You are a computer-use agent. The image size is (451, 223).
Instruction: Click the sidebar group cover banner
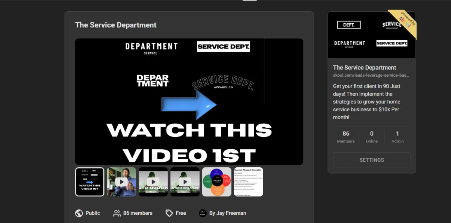coord(372,35)
